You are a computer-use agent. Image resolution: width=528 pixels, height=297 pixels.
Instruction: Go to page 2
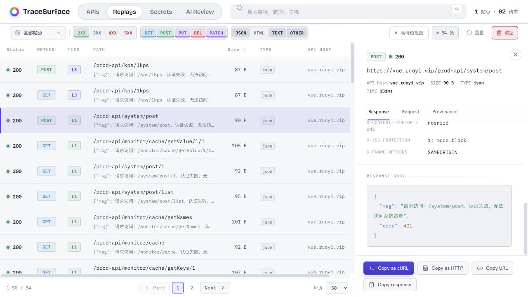(x=191, y=288)
